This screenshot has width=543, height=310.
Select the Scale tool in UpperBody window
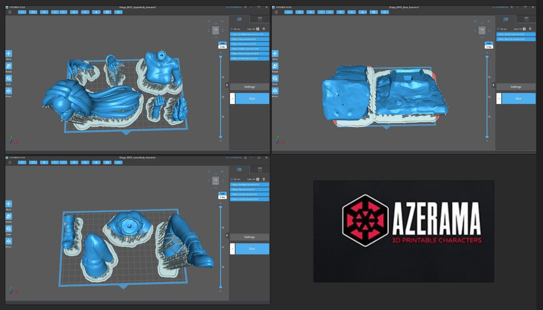point(9,79)
